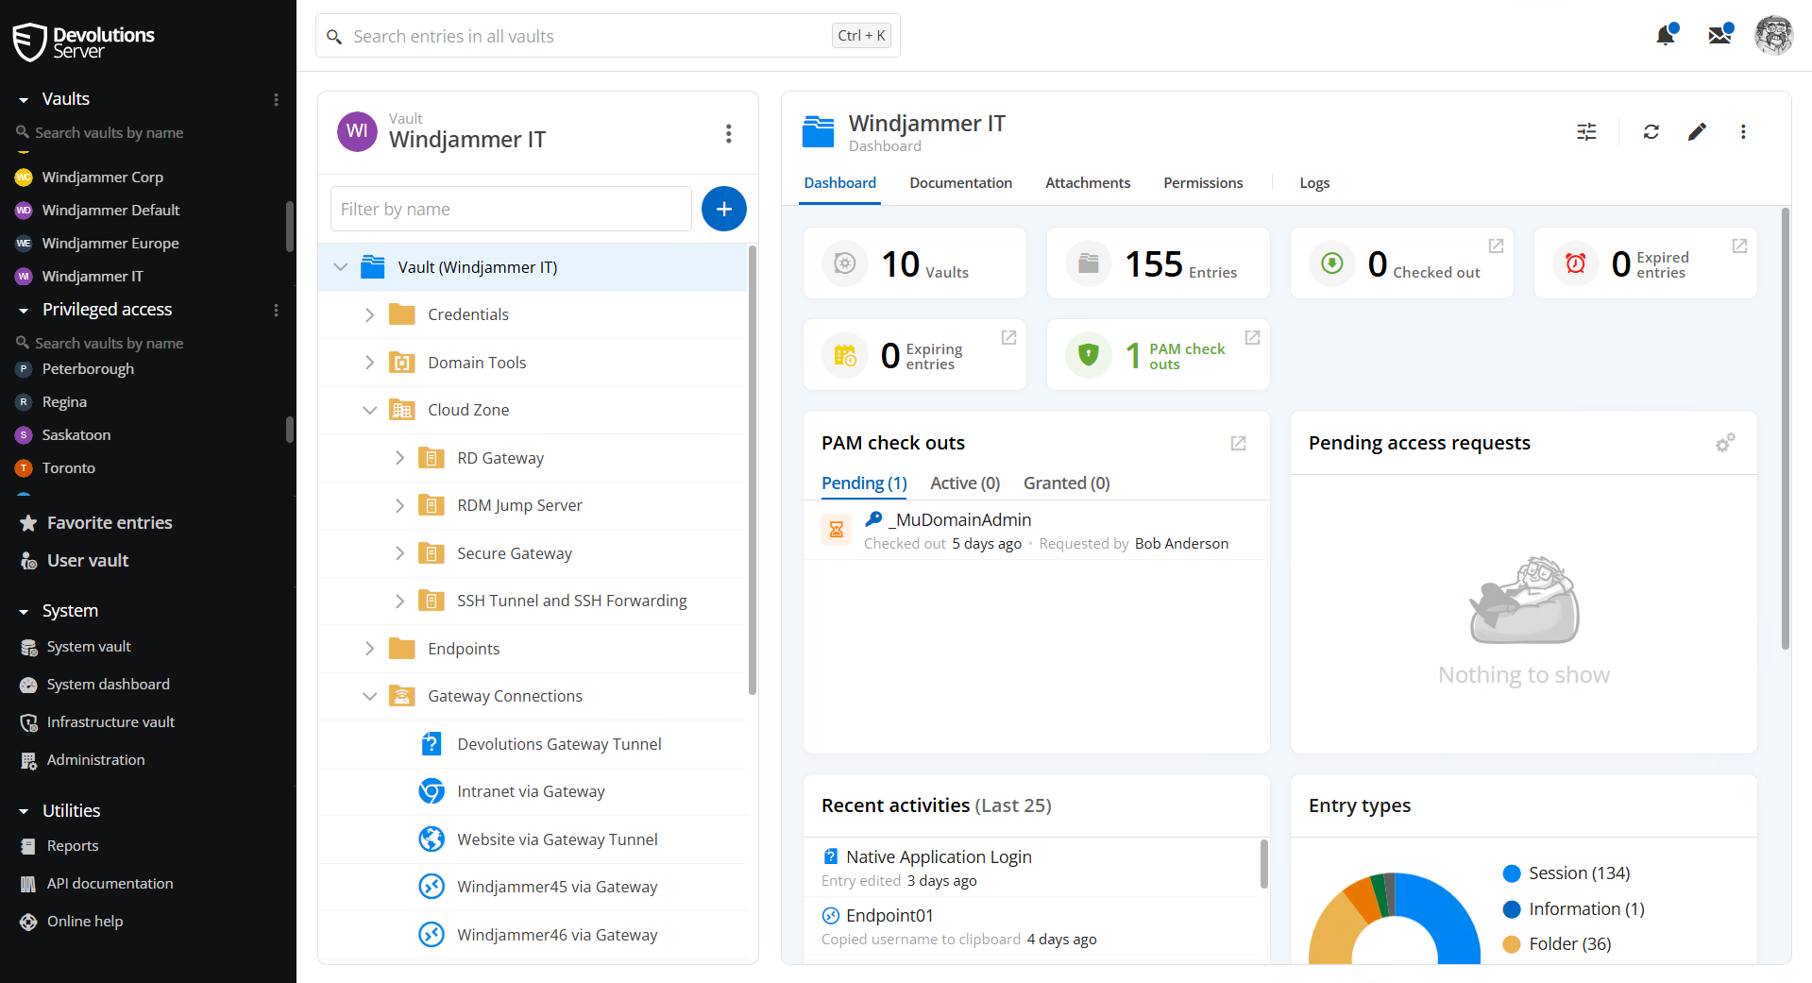Collapse the System sidebar section
The height and width of the screenshot is (983, 1812).
coord(24,611)
